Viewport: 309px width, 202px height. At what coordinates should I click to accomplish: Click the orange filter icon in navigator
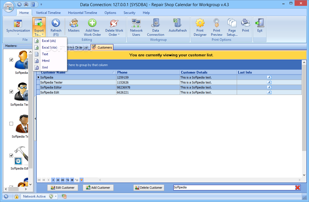82,180
